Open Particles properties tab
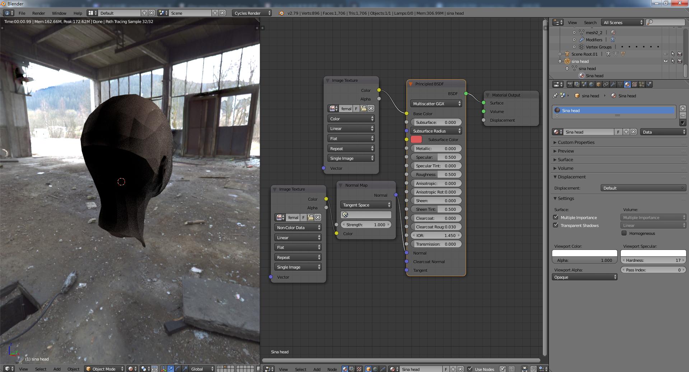Screen dimensions: 689x372 click(642, 84)
